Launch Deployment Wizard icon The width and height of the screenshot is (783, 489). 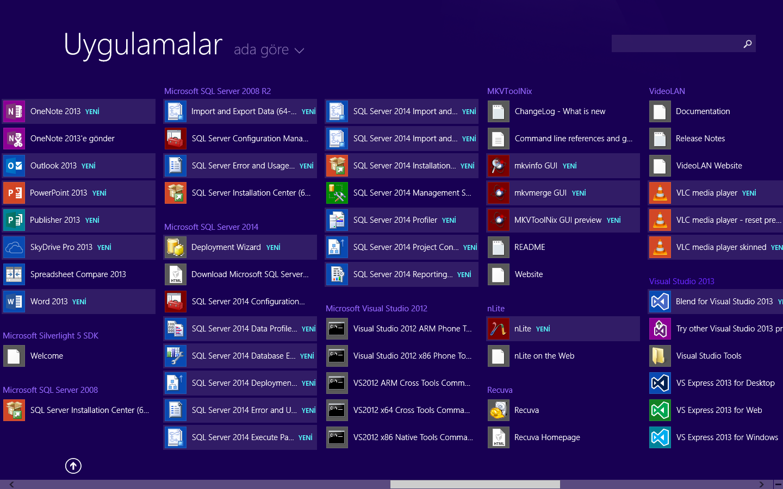coord(176,247)
